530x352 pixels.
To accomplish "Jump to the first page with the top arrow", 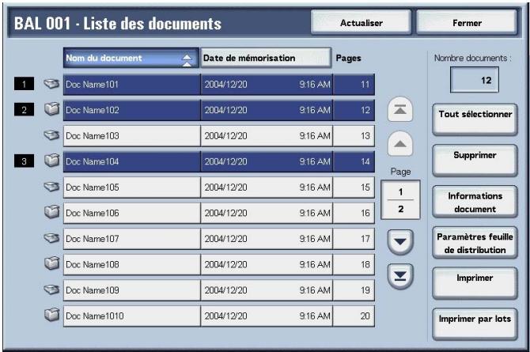I will 399,109.
